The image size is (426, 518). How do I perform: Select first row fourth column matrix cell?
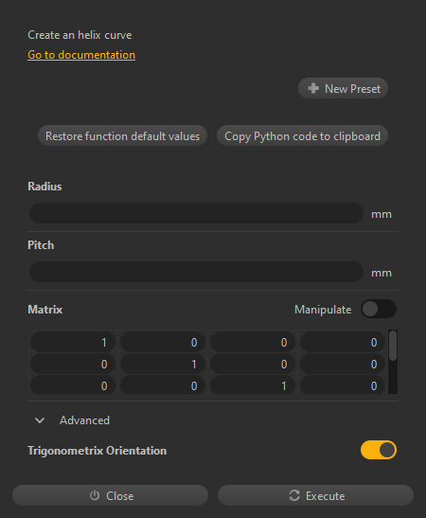tap(343, 342)
